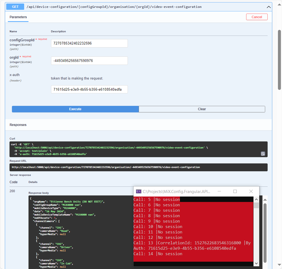This screenshot has height=269, width=282.
Task: Click the page scrollbar up arrow
Action: click(279, 4)
